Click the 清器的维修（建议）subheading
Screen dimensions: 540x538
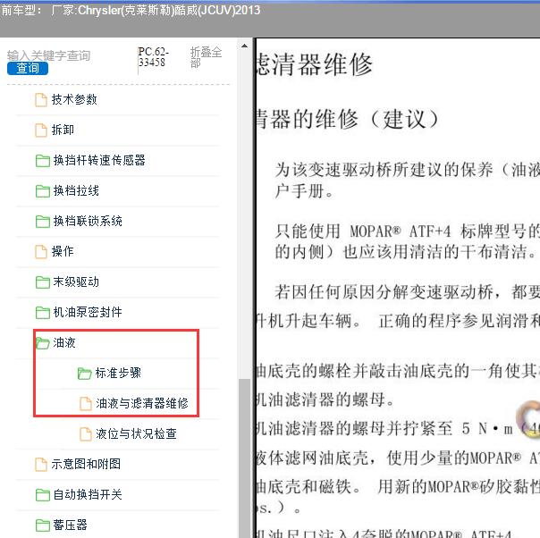point(348,119)
